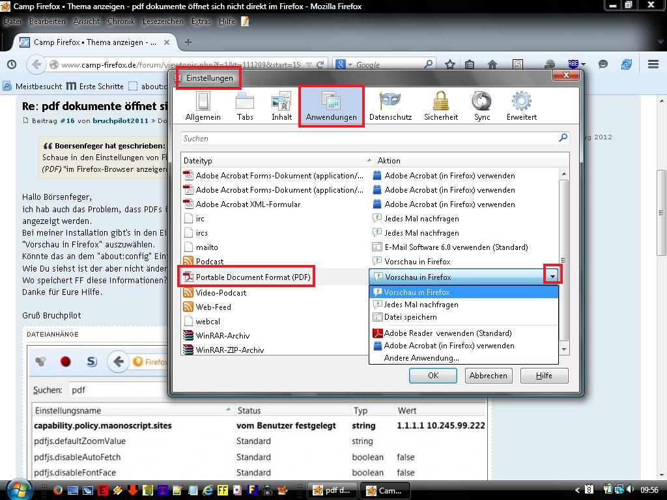This screenshot has height=500, width=667.
Task: Cancel with the Abbrechen button
Action: pyautogui.click(x=488, y=376)
